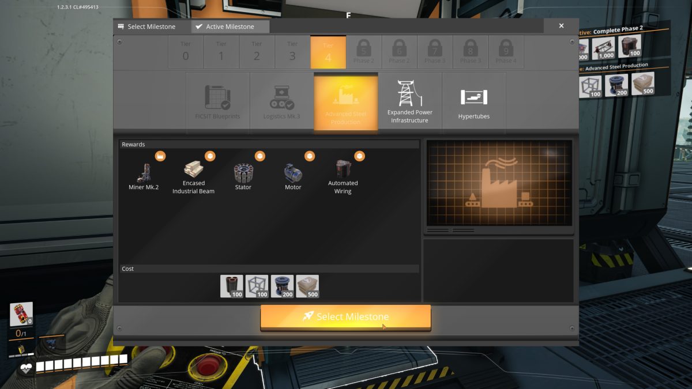The image size is (692, 389).
Task: Click the Rewards section header
Action: click(x=269, y=145)
